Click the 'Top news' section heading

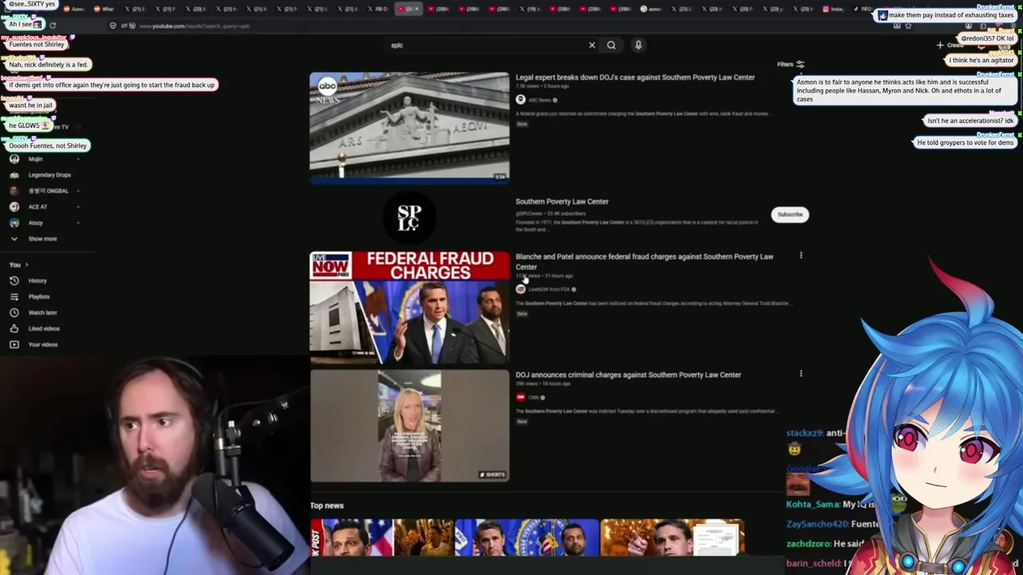coord(327,506)
